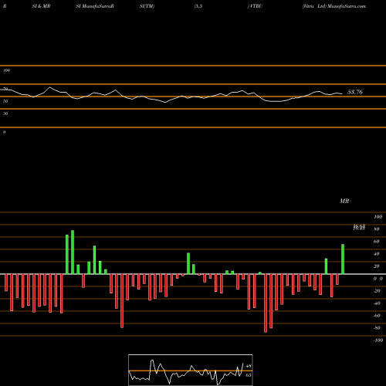Screen dimensions: 386x386
Task: Click the 'SI MunafaSutraR' header text
Action: pyautogui.click(x=95, y=6)
